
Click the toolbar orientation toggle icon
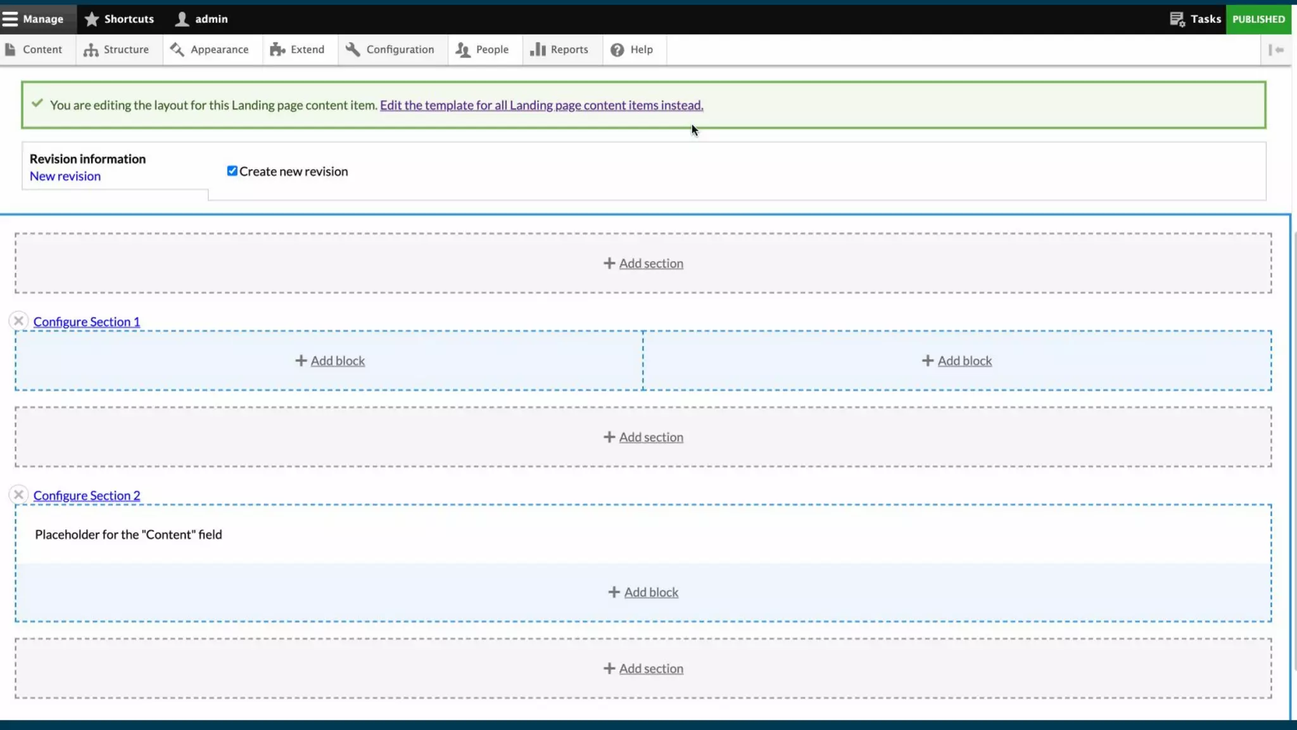(1276, 49)
